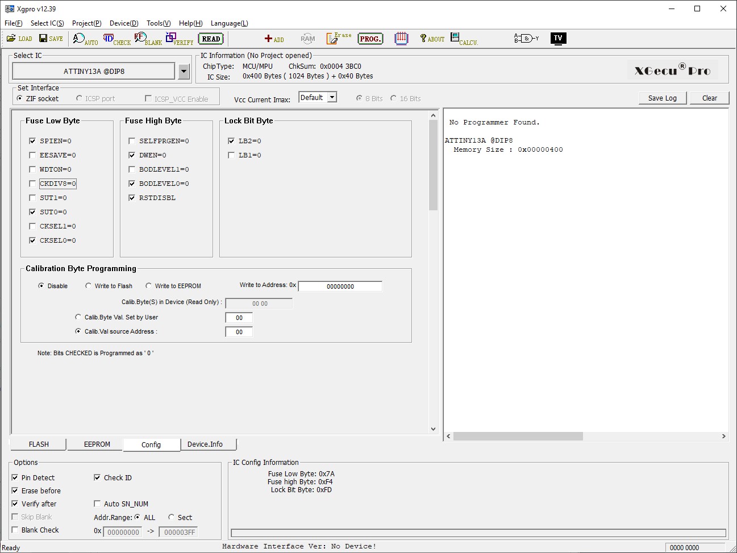The image size is (737, 553).
Task: Click the Erase chip toolbar icon
Action: point(339,39)
